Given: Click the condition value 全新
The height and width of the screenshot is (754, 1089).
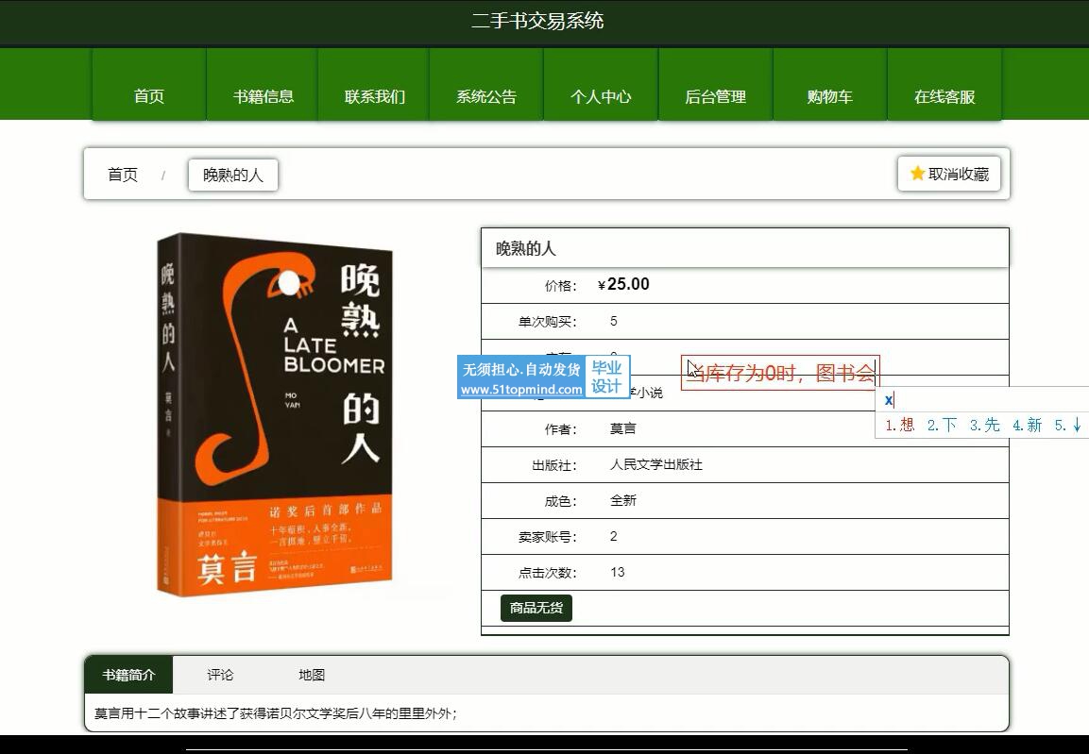Looking at the screenshot, I should (623, 500).
